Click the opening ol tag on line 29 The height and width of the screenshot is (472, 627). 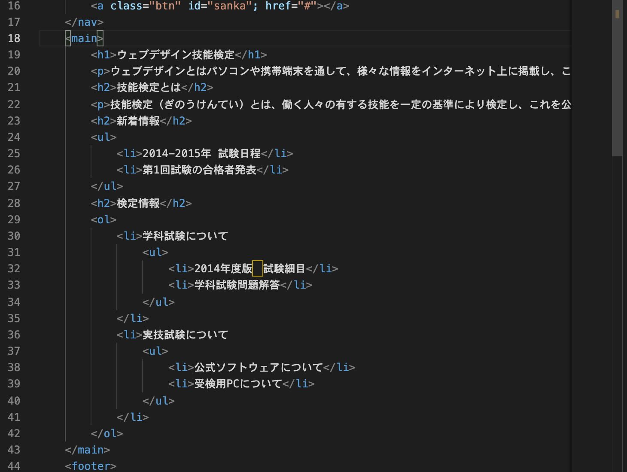(x=103, y=219)
